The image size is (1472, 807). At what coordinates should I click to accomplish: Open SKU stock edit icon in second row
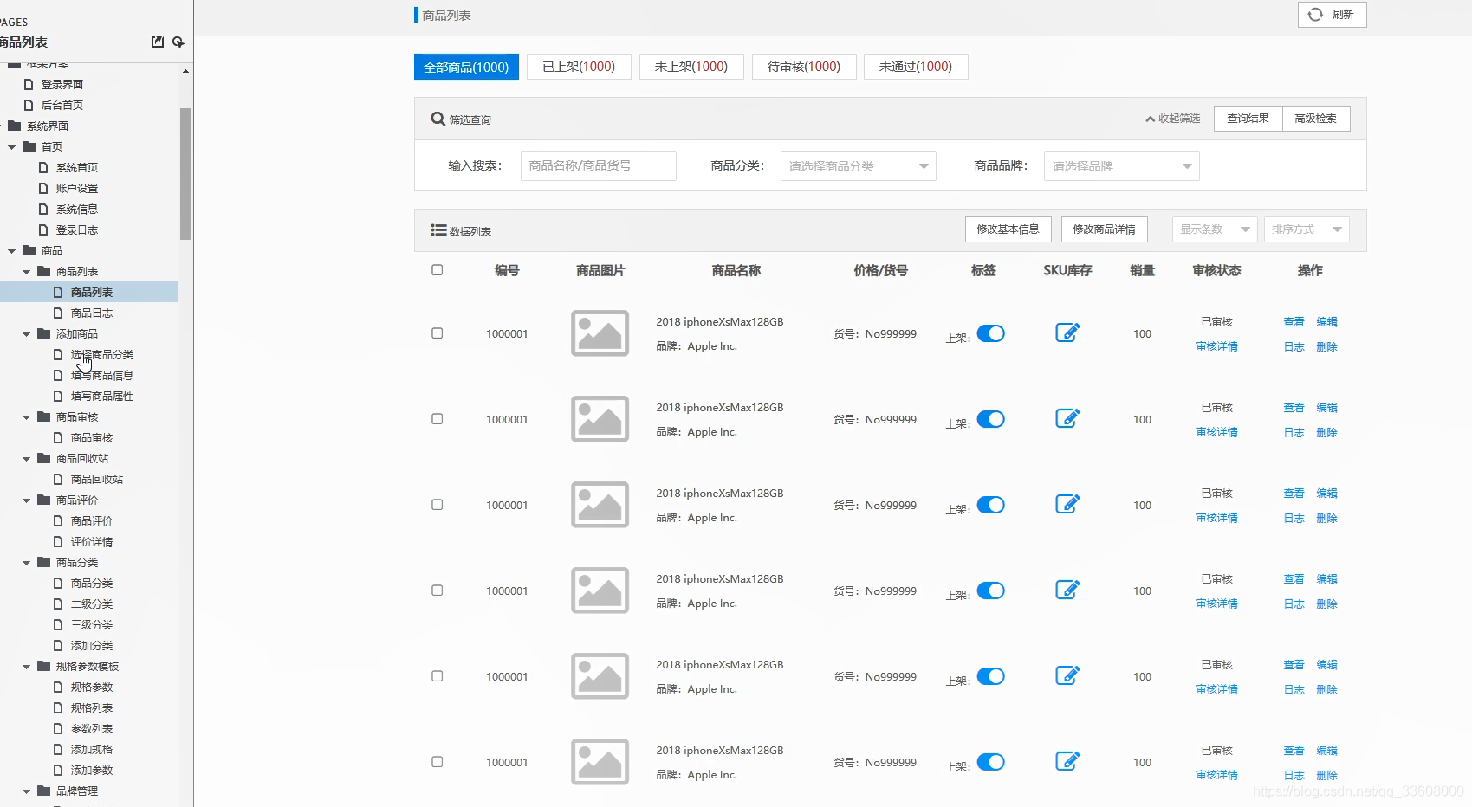coord(1067,418)
